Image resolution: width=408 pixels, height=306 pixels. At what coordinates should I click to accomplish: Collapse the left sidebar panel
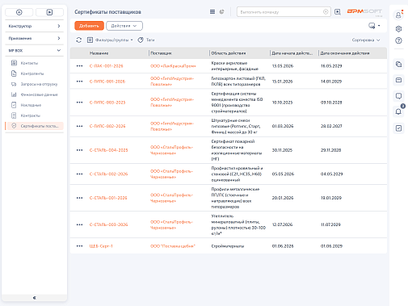pos(35,298)
